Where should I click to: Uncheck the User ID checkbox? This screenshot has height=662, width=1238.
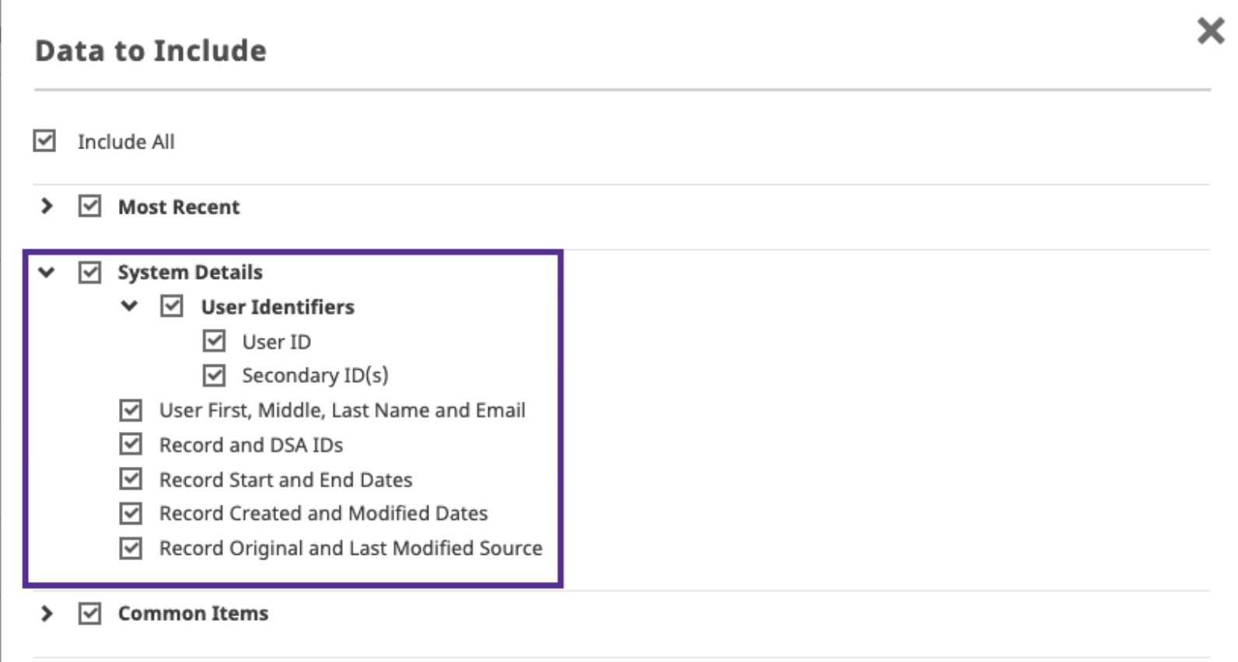tap(214, 341)
